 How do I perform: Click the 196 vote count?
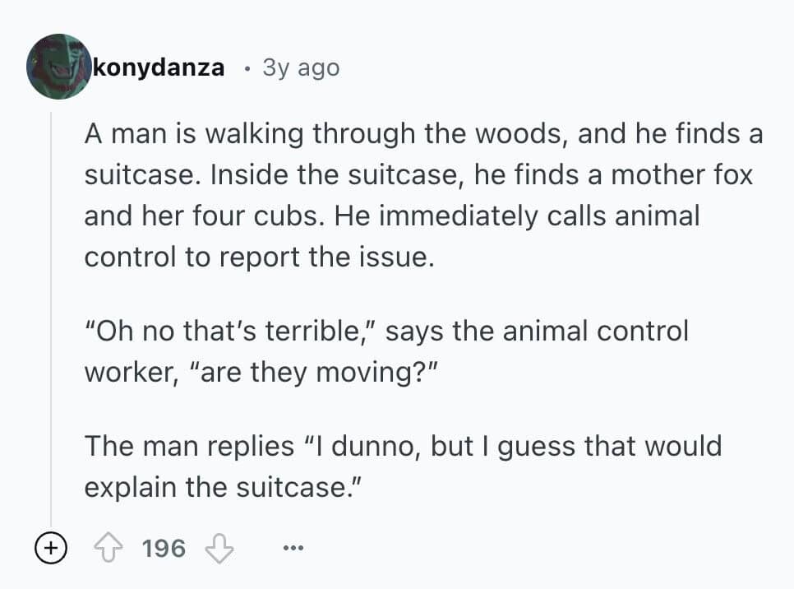(x=164, y=548)
